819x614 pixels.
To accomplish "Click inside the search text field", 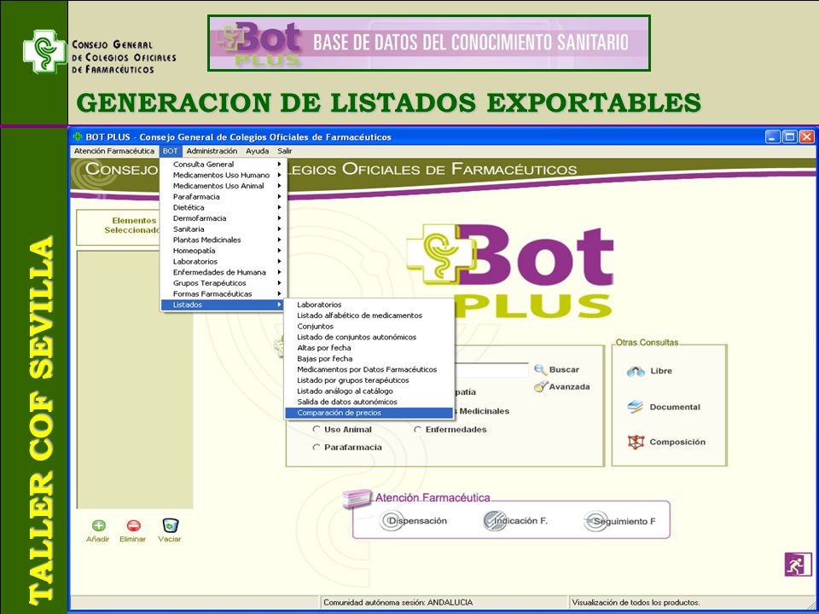I will pyautogui.click(x=491, y=369).
